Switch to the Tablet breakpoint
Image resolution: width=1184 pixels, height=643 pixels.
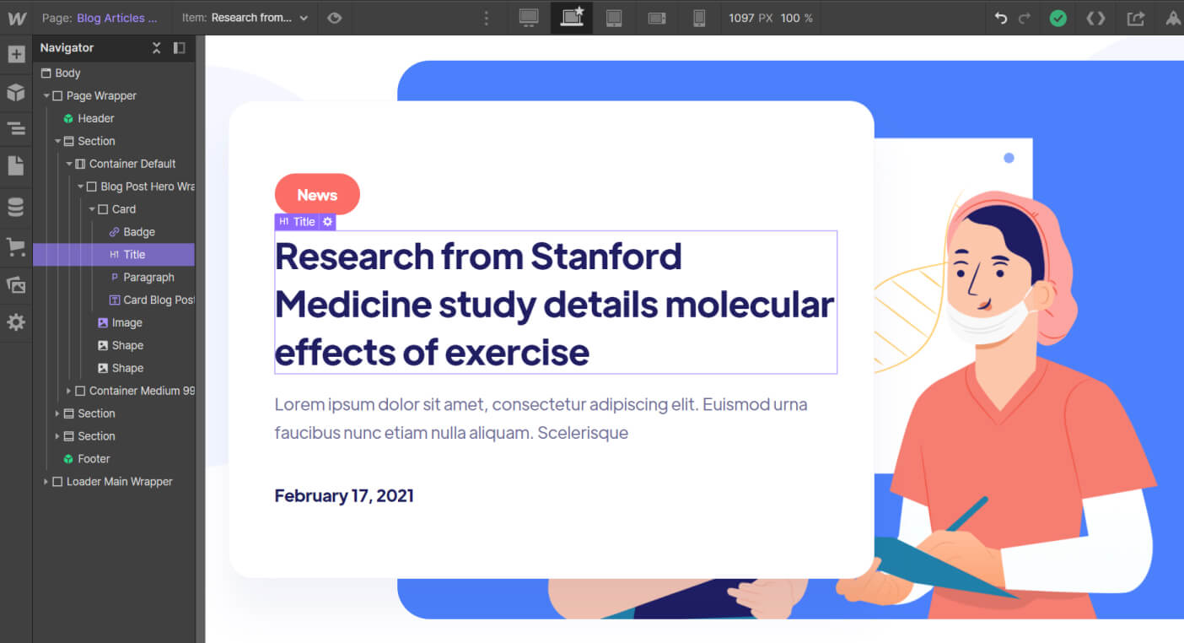click(x=614, y=18)
